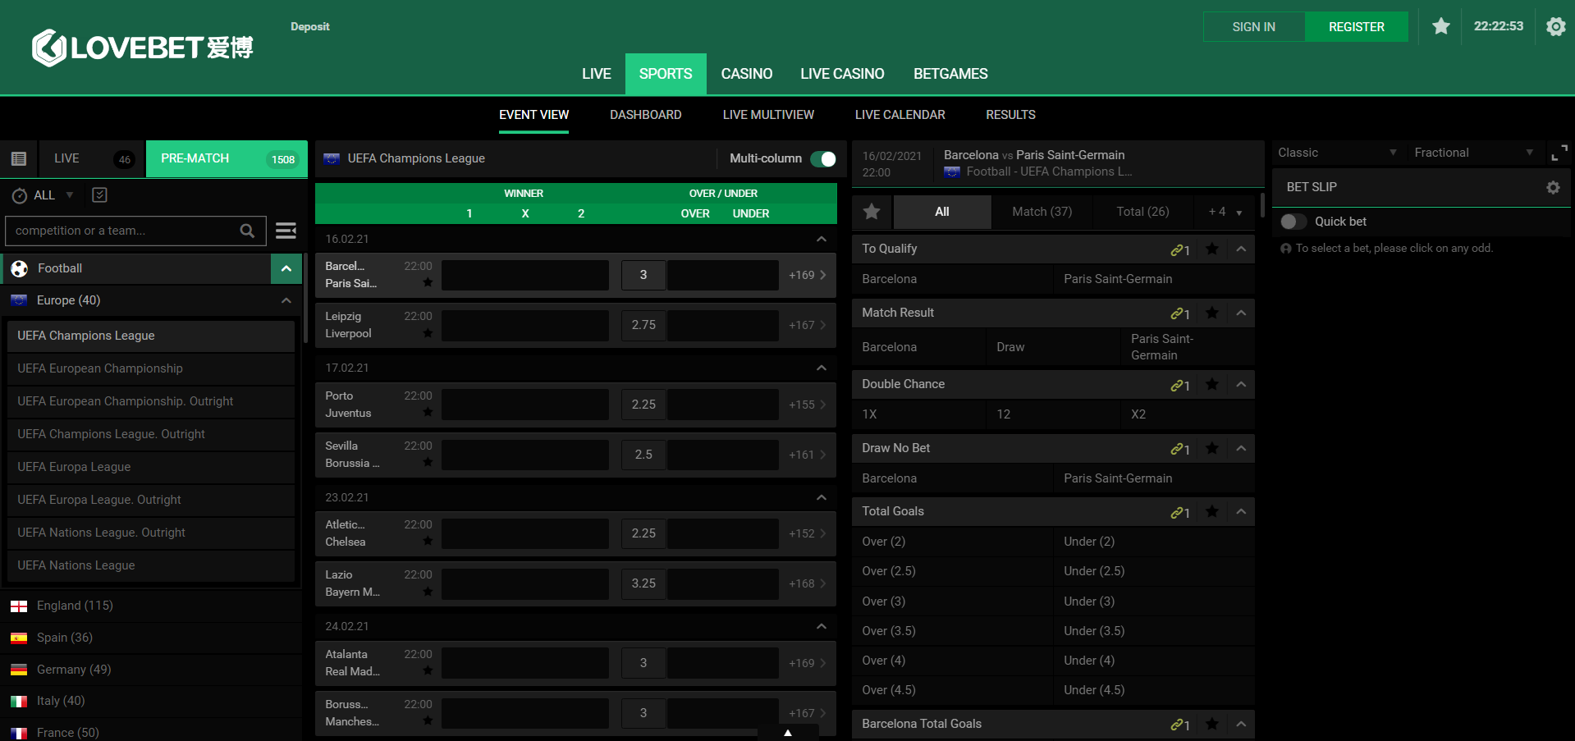Star the To Qualify market

coord(1211,249)
